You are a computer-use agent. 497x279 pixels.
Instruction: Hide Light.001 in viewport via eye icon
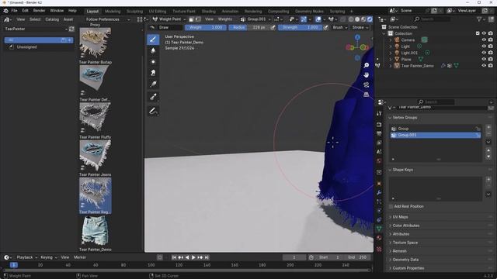484,53
